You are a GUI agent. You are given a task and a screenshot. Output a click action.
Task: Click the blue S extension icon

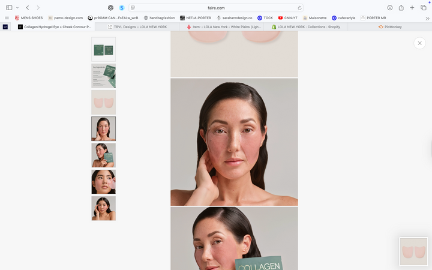pyautogui.click(x=121, y=8)
